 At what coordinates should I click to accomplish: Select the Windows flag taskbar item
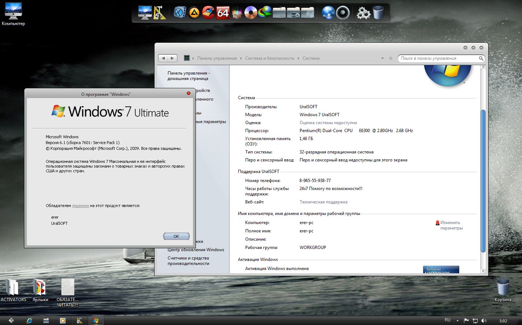96,321
